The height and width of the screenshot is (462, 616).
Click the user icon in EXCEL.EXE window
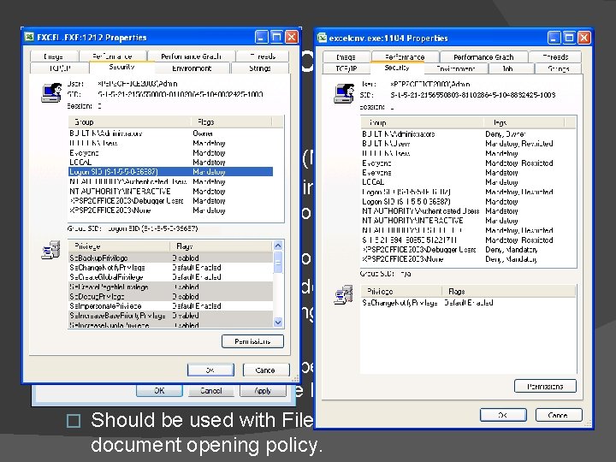[x=52, y=92]
